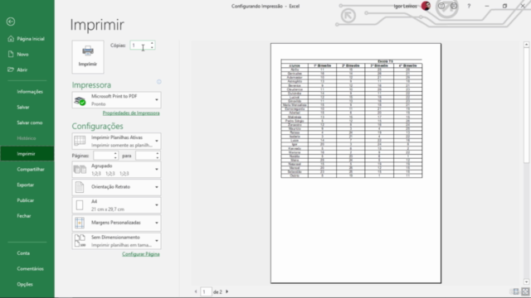Click the sad face feedback icon
The image size is (531, 298).
pyautogui.click(x=454, y=6)
